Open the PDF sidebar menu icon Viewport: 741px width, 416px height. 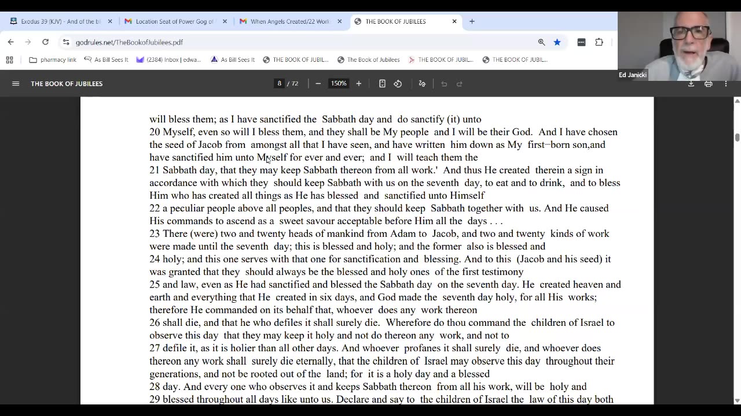(x=16, y=84)
